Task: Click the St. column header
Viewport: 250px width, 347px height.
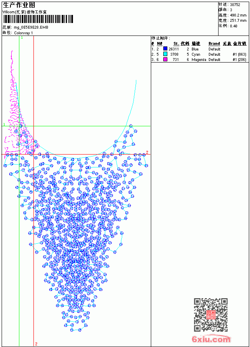Action: pyautogui.click(x=176, y=44)
